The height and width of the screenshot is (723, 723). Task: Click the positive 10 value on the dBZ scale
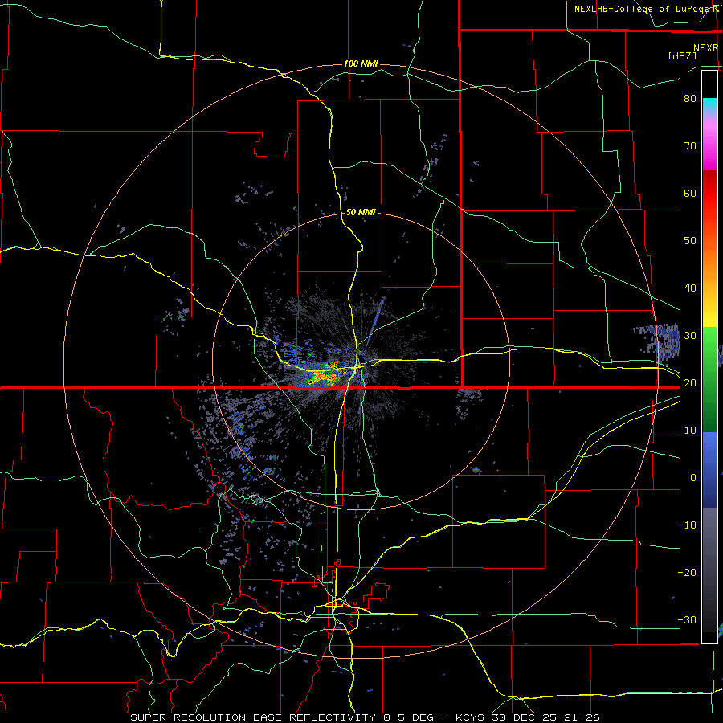click(x=690, y=431)
